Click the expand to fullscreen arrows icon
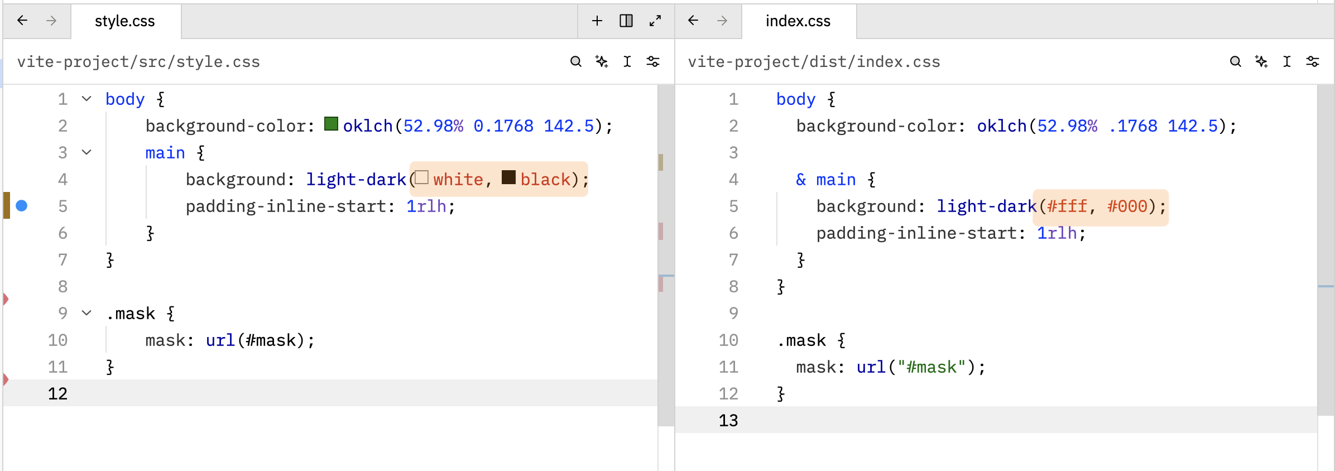 pyautogui.click(x=655, y=21)
